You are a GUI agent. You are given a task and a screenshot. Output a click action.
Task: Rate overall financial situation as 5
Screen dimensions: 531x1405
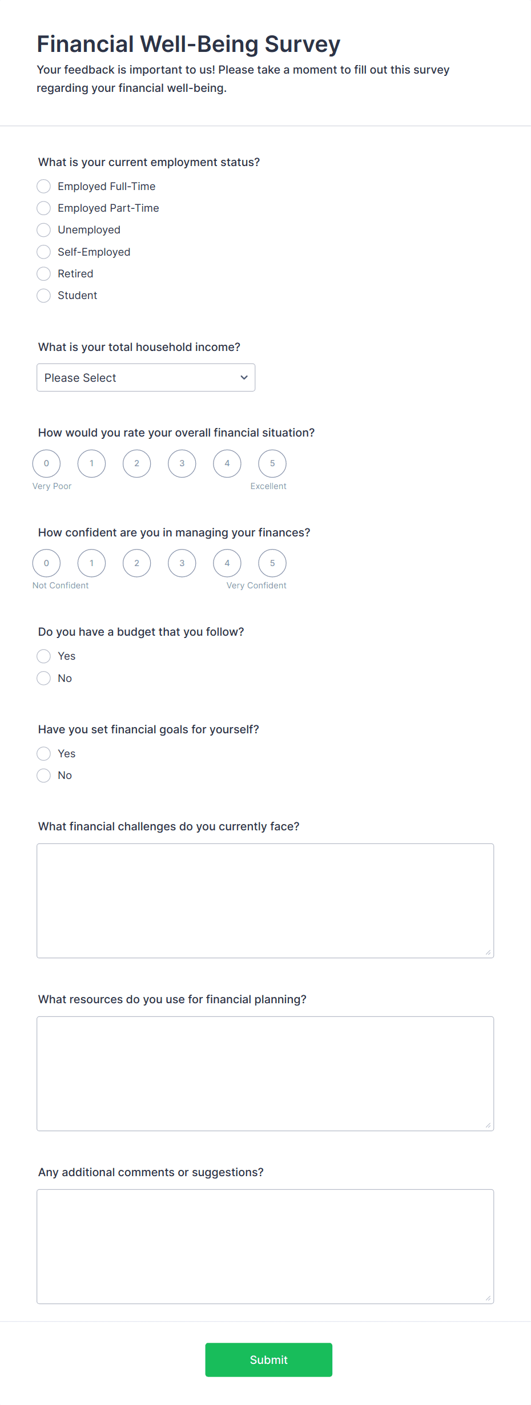point(272,463)
